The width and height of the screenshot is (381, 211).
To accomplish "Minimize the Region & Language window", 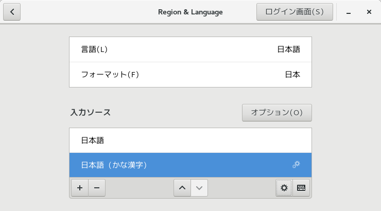I will pyautogui.click(x=349, y=12).
